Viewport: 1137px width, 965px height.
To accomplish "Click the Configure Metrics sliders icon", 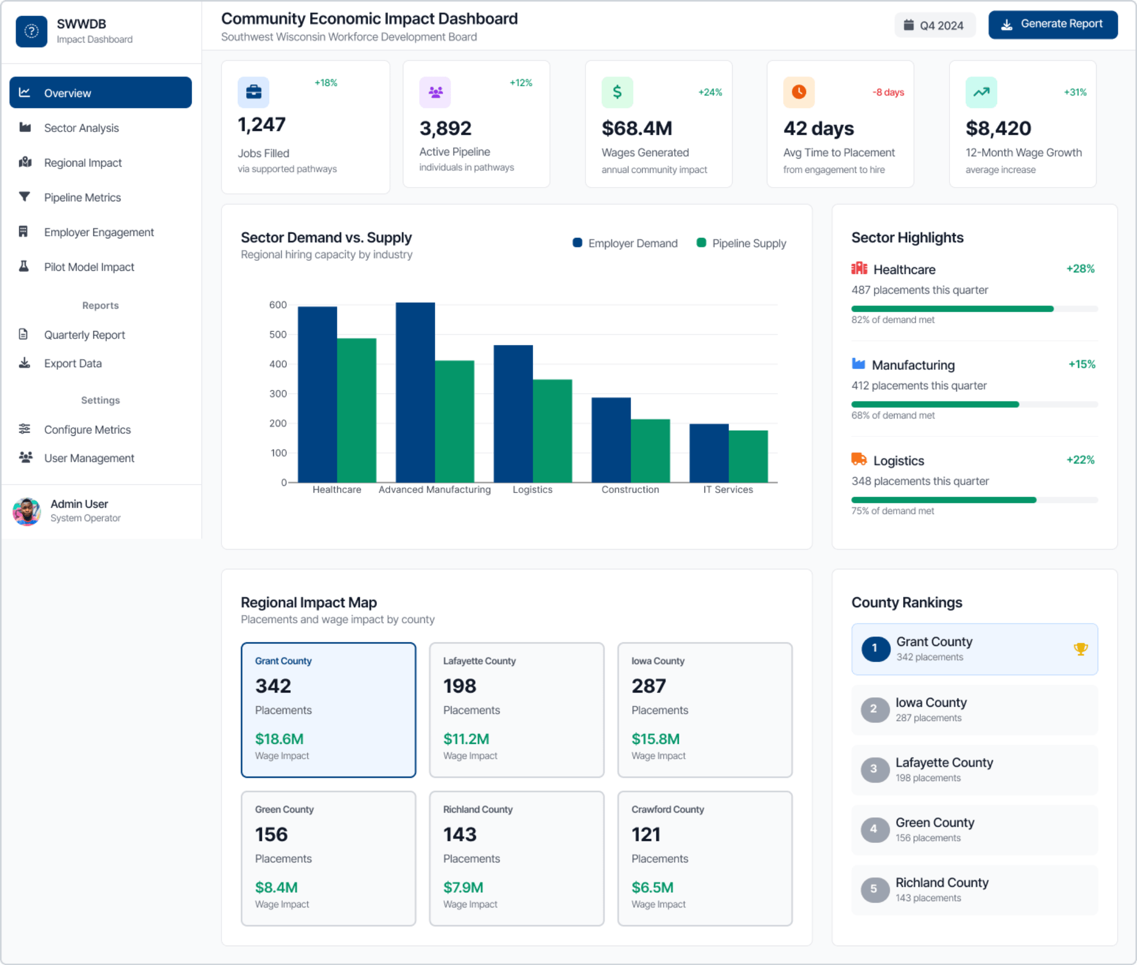I will 25,429.
